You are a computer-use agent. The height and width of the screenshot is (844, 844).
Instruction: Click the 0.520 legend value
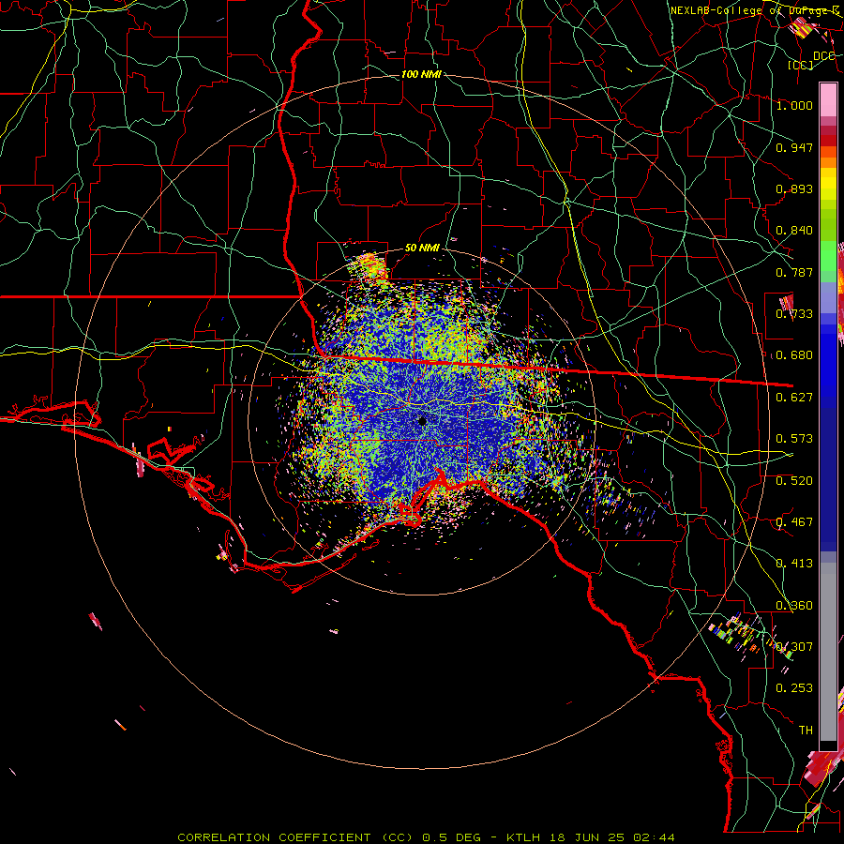794,481
